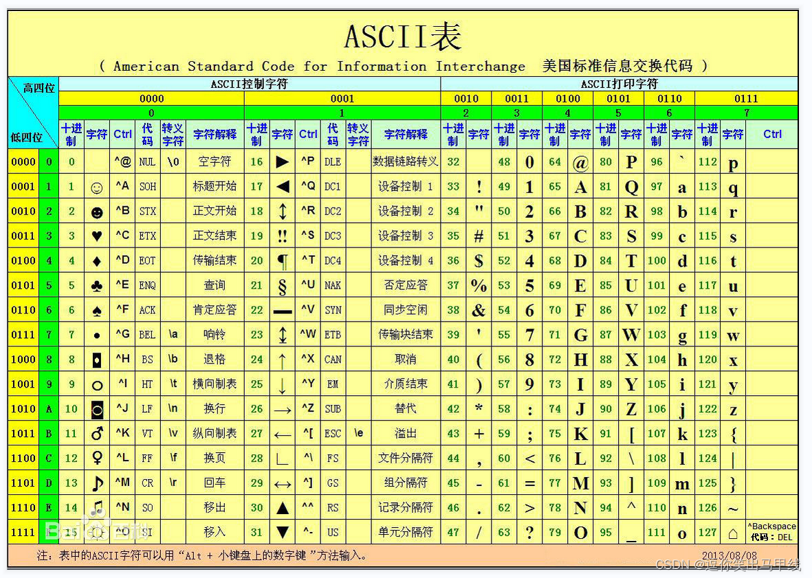Select the thick horizontal bar symbol for SYN

282,312
